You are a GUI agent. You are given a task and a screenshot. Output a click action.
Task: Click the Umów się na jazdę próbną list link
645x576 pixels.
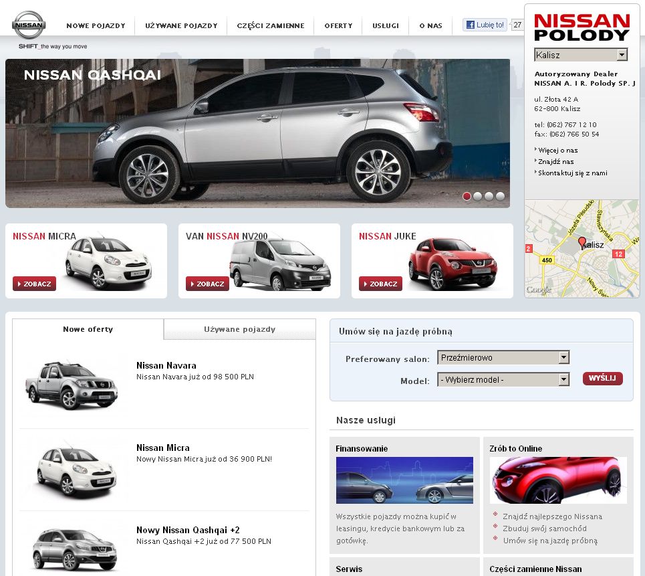pyautogui.click(x=550, y=541)
